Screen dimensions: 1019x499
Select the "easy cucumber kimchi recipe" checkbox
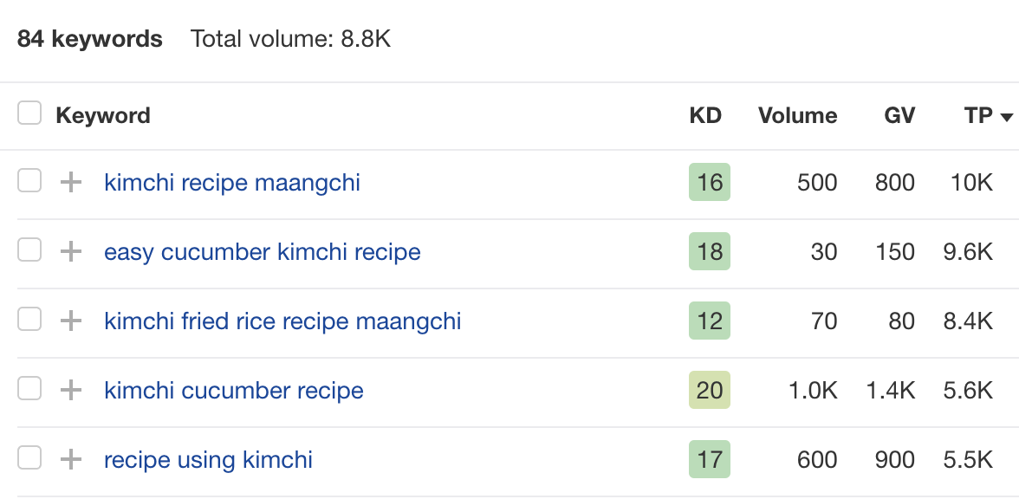(x=29, y=251)
